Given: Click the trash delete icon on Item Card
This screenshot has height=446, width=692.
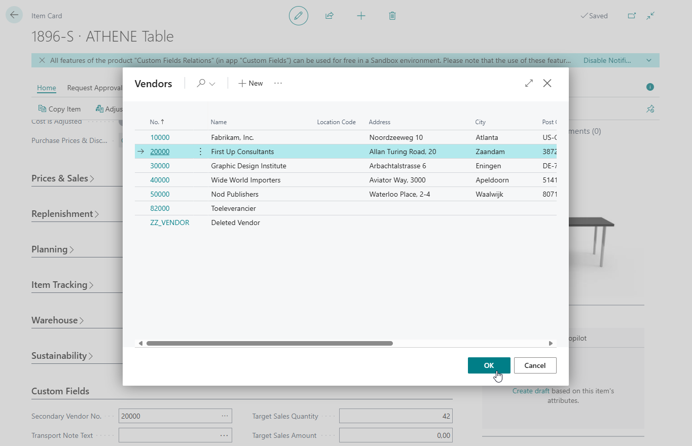Looking at the screenshot, I should tap(392, 16).
